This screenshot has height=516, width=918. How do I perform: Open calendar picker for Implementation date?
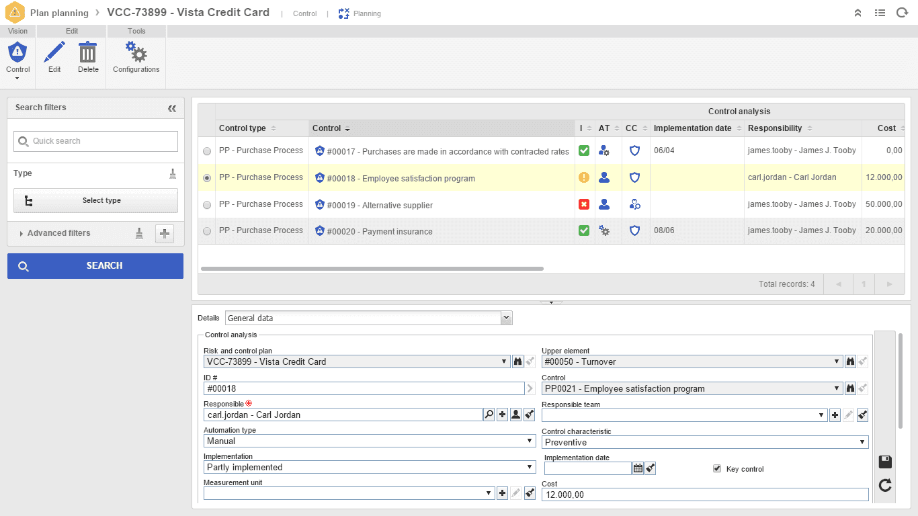tap(638, 468)
